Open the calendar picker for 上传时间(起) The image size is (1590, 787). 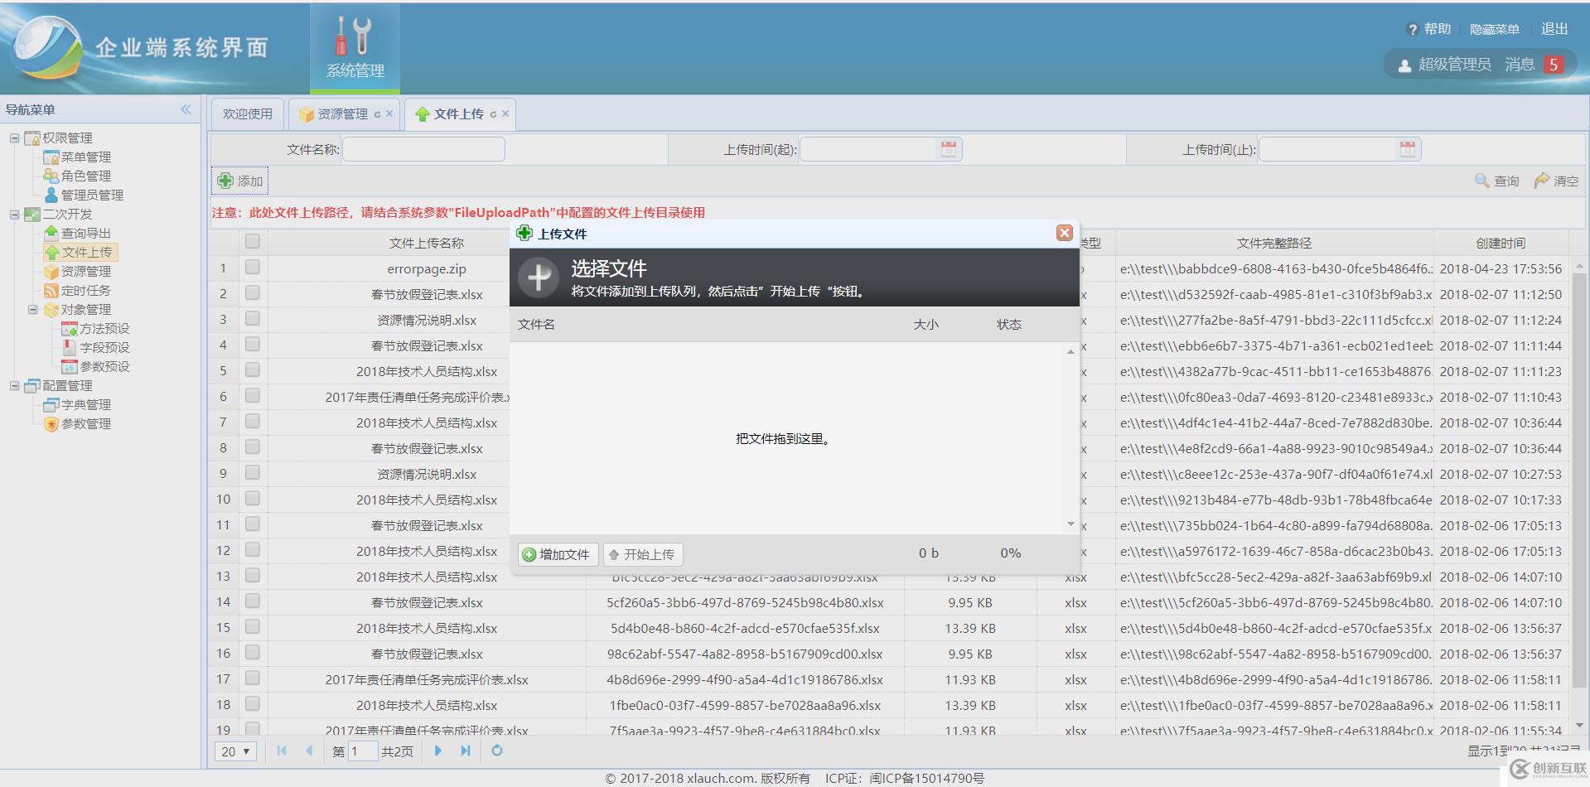coord(949,149)
